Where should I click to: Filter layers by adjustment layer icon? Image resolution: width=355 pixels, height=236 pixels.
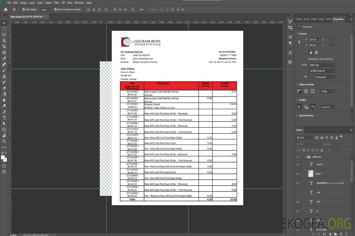click(x=322, y=138)
